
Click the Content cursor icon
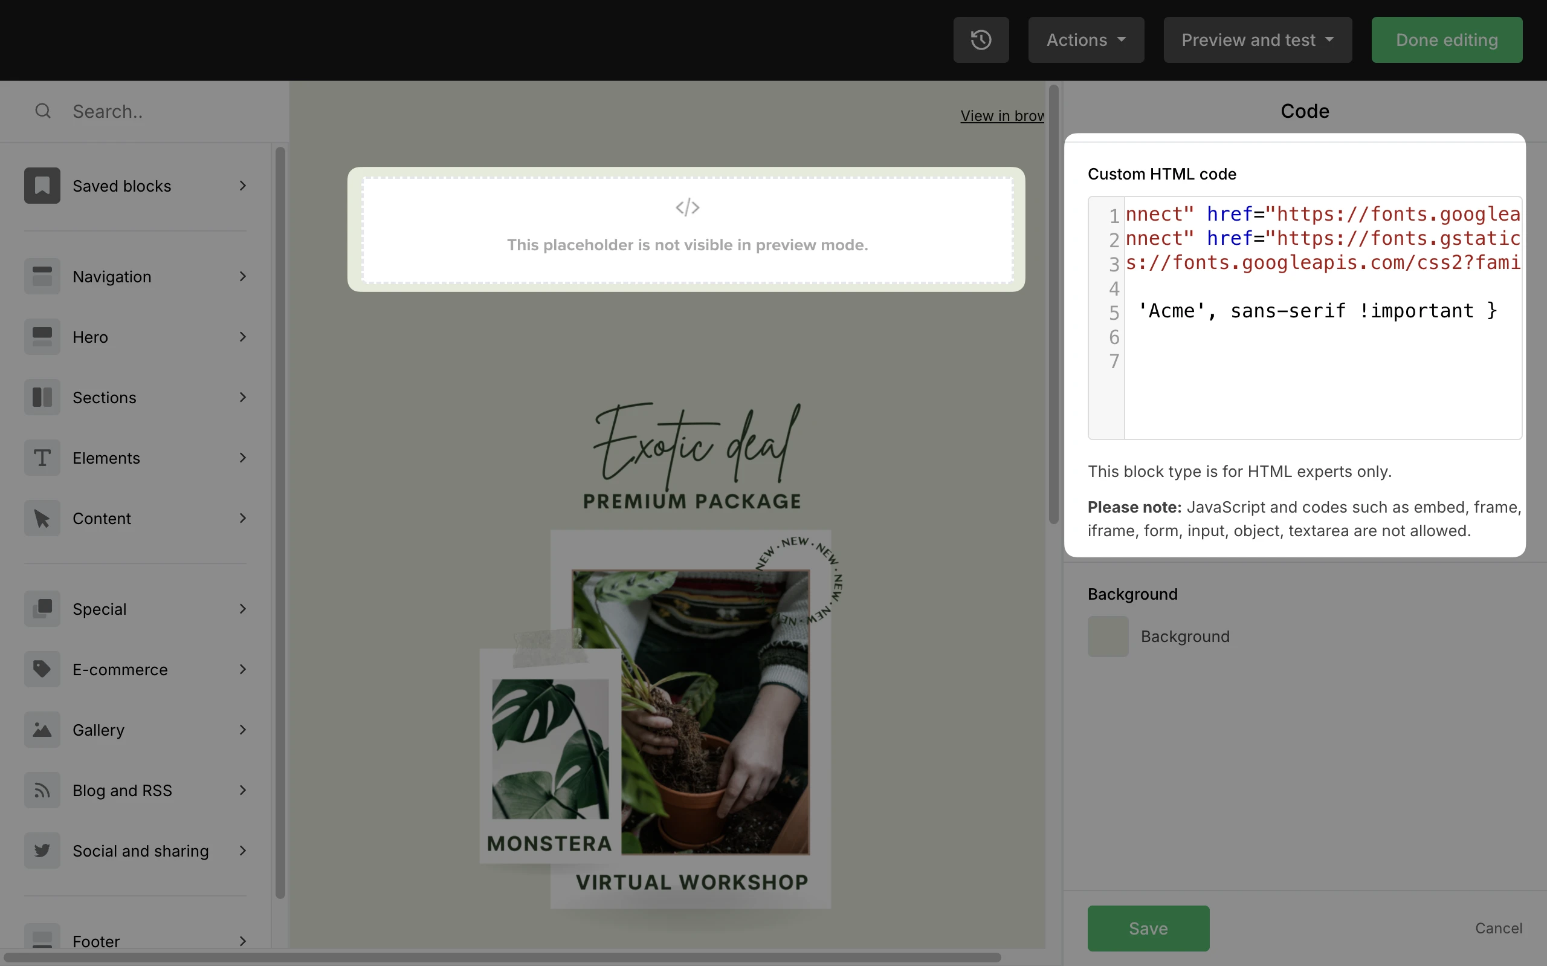(x=42, y=518)
